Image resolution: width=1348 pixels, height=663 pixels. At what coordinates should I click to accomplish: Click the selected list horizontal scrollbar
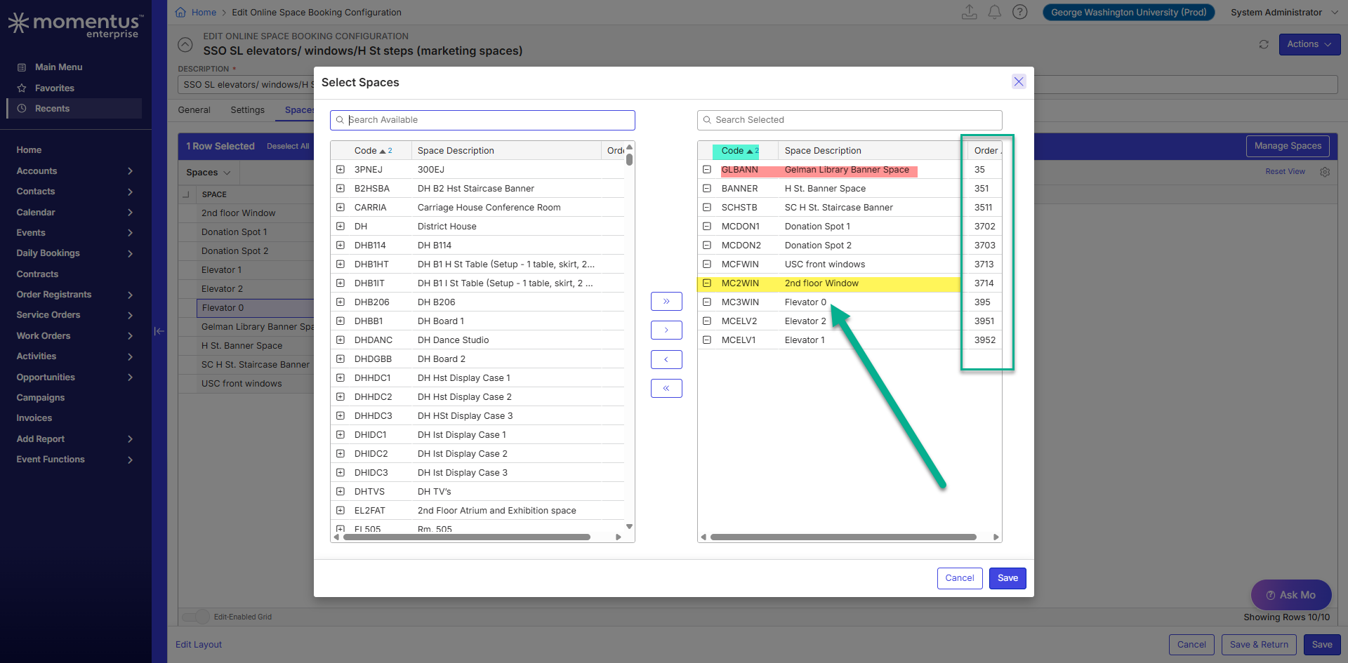[843, 537]
